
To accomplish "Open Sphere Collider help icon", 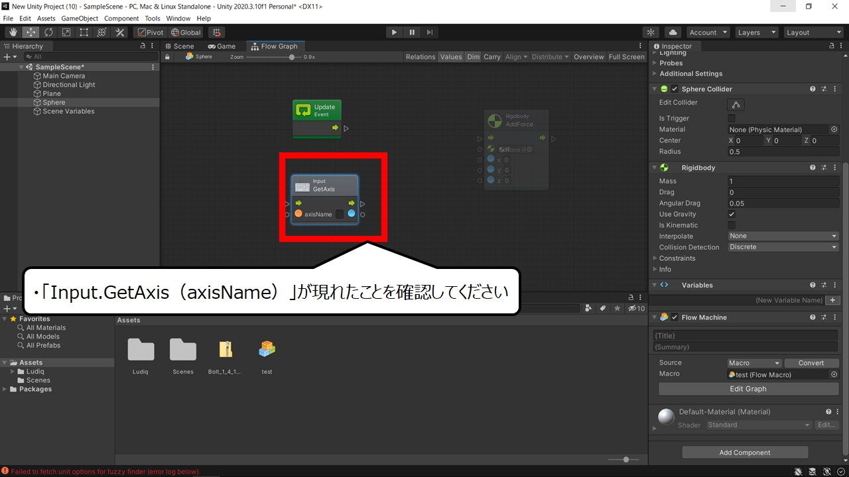I will tap(813, 89).
